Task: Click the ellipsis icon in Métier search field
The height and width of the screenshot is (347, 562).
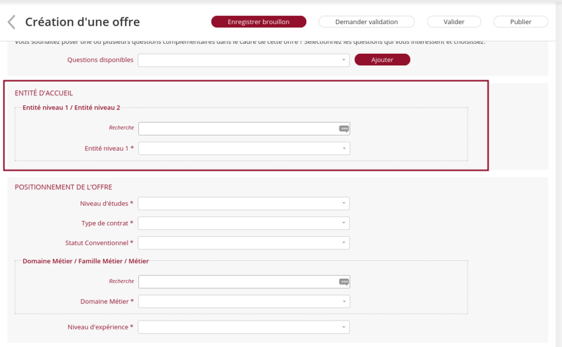Action: [344, 282]
